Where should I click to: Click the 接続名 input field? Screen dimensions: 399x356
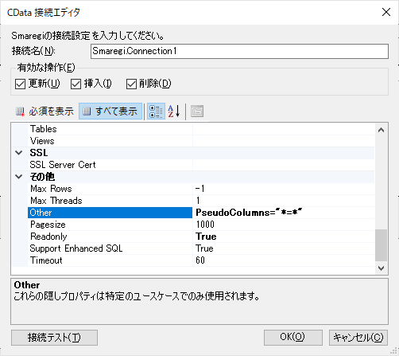pyautogui.click(x=239, y=51)
